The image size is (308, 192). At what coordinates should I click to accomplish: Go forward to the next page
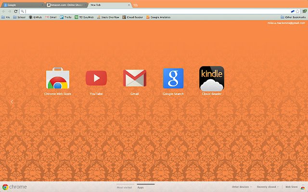[x=10, y=12]
